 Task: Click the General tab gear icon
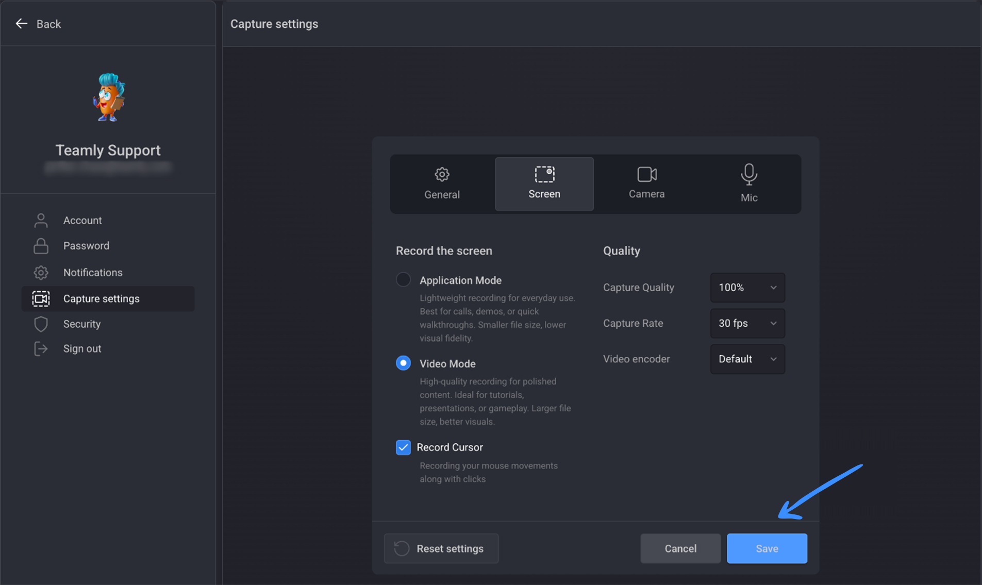[442, 174]
